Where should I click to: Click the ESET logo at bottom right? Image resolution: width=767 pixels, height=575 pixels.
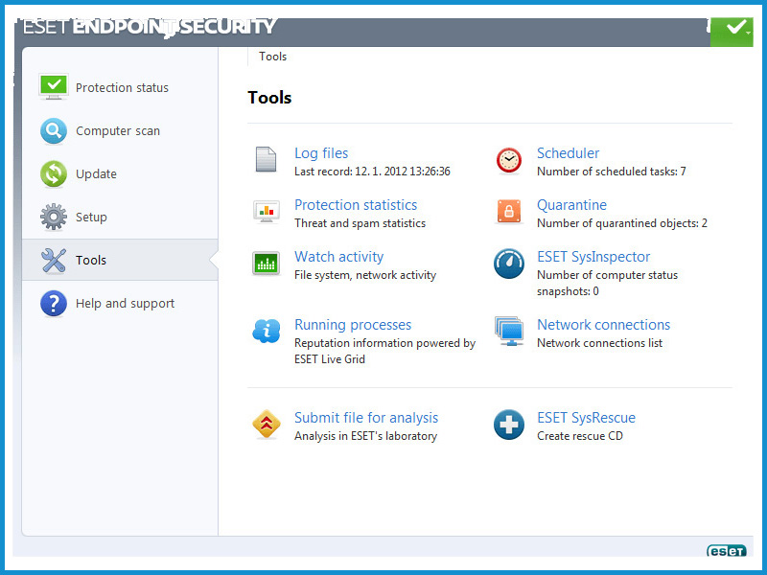click(727, 551)
